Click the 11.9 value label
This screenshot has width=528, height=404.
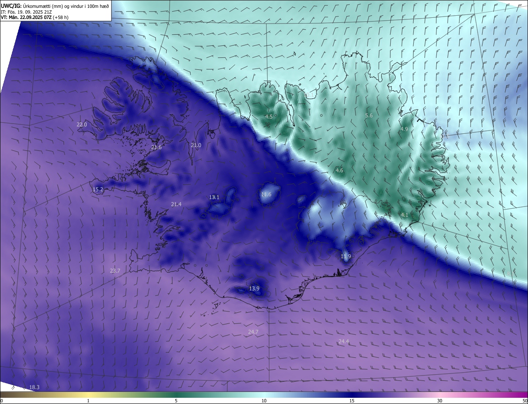[346, 257]
